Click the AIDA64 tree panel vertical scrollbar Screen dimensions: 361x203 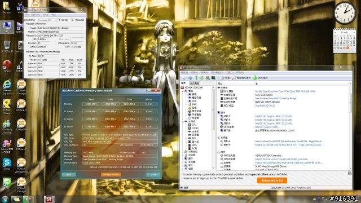pyautogui.click(x=213, y=128)
